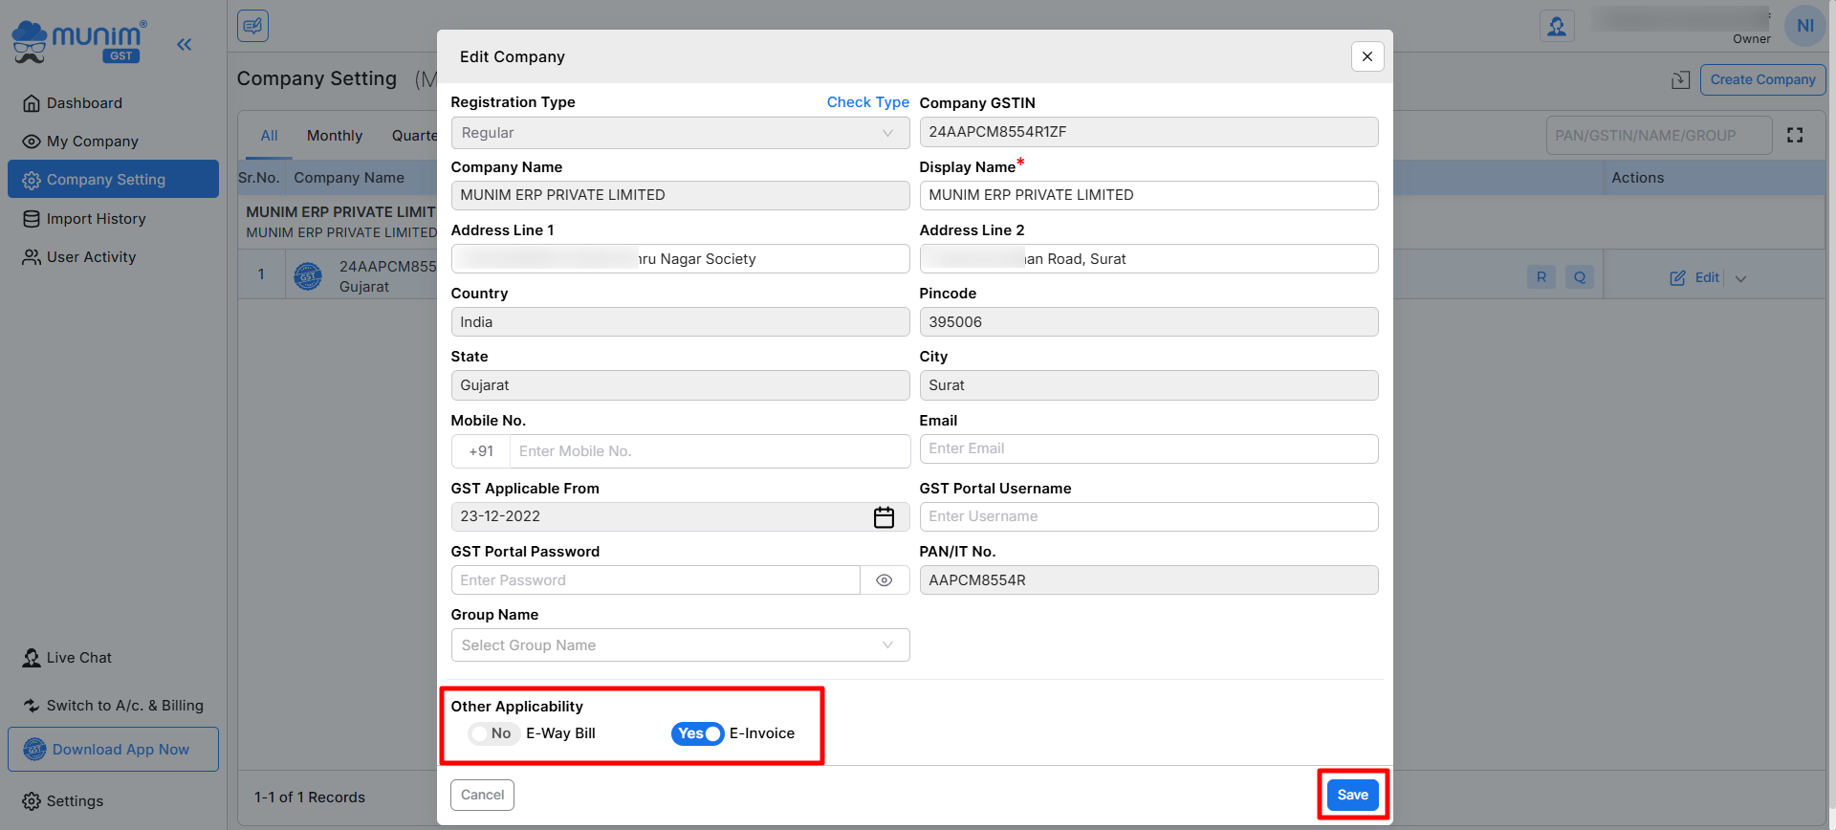Focus the PAN/GSTIN/NAME/GROUP search box
Image resolution: width=1836 pixels, height=830 pixels.
[1658, 136]
